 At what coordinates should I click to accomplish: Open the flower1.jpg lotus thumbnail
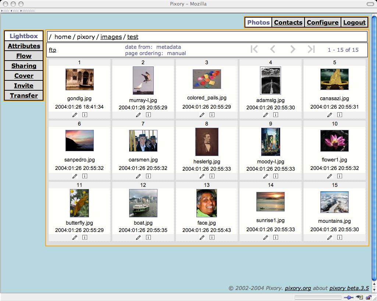click(334, 141)
